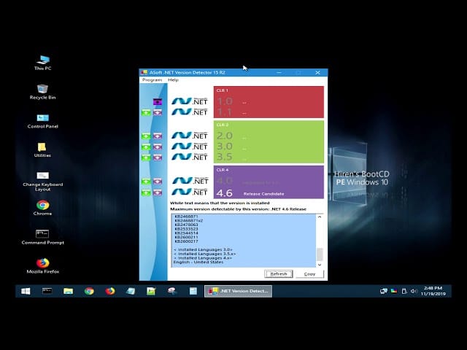Click the taskbar clock showing 2:48 PM
The image size is (467, 350).
(x=433, y=291)
